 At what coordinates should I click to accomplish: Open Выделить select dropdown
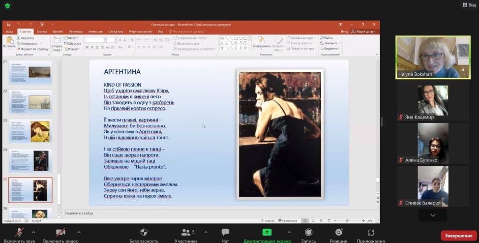coord(330,49)
